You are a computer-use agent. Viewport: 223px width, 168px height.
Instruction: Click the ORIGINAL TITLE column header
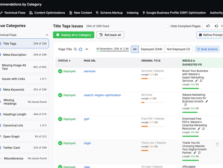[x=151, y=61]
